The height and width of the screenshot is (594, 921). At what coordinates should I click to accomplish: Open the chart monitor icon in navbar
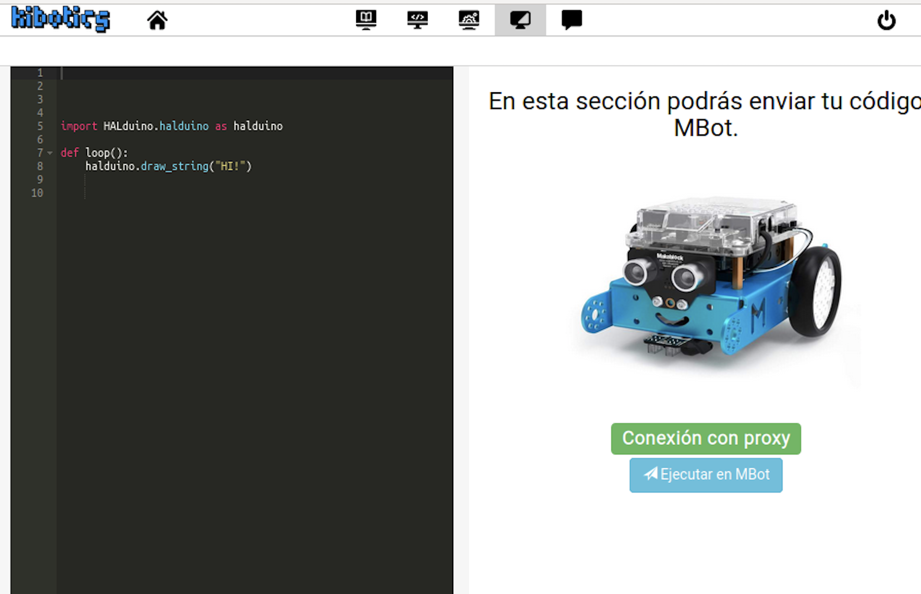pyautogui.click(x=469, y=20)
